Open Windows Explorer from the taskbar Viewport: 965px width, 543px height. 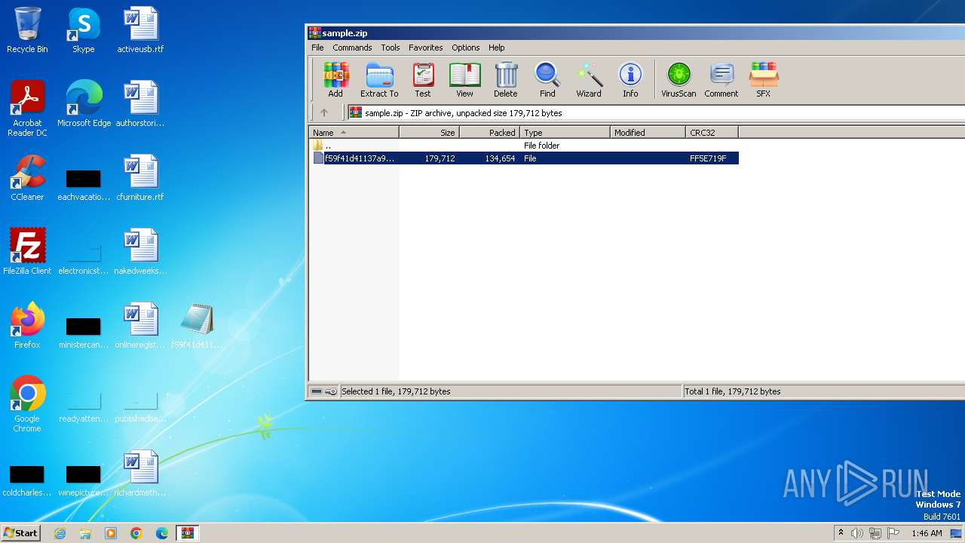click(85, 533)
